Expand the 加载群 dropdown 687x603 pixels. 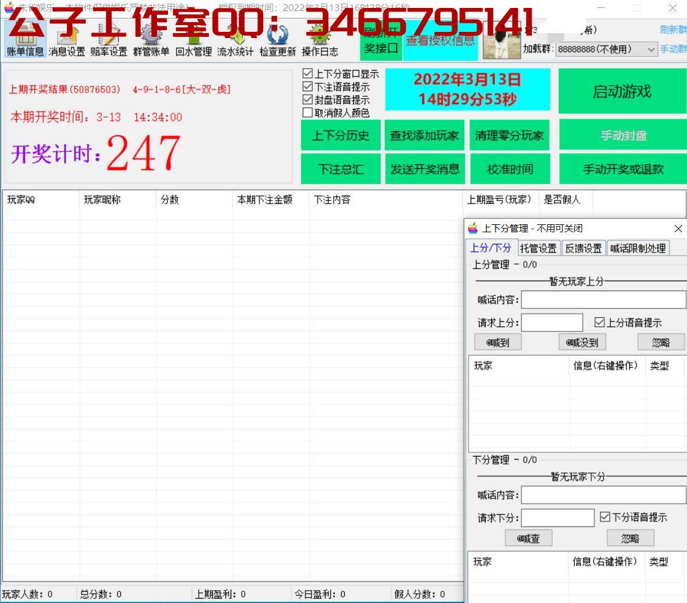pos(651,50)
